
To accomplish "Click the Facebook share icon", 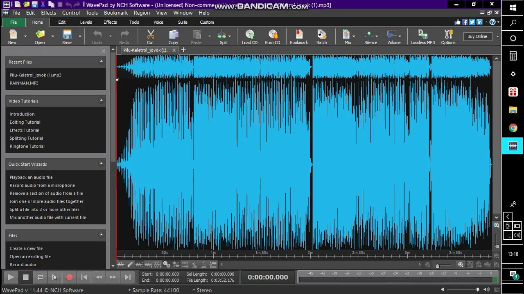I will coord(465,22).
